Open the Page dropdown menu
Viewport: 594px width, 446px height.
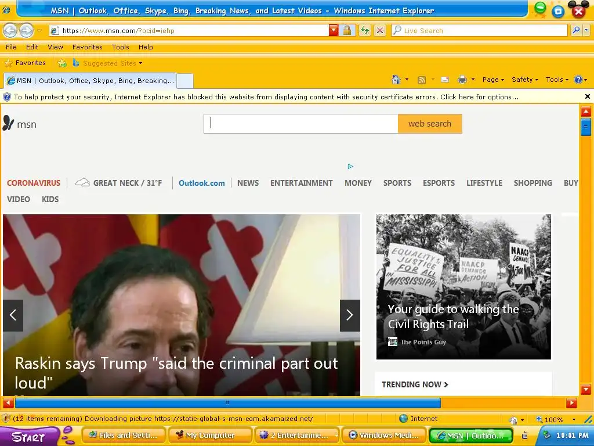click(x=493, y=80)
